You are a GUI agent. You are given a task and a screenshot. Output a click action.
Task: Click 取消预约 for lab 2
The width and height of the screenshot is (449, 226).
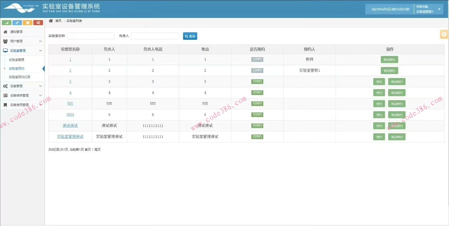coord(389,71)
